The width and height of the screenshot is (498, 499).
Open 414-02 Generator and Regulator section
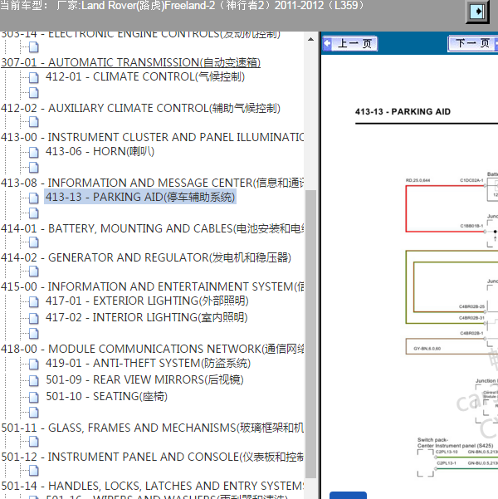146,257
